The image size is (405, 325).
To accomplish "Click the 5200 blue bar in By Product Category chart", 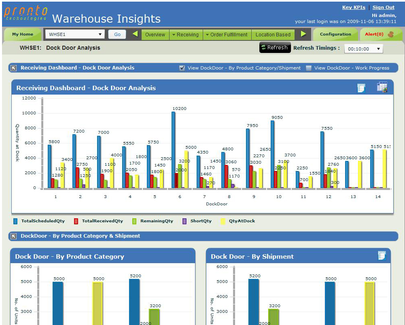I will point(134,302).
